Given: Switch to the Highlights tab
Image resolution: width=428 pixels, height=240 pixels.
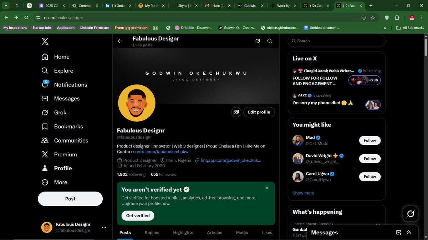Looking at the screenshot, I should click(x=183, y=233).
